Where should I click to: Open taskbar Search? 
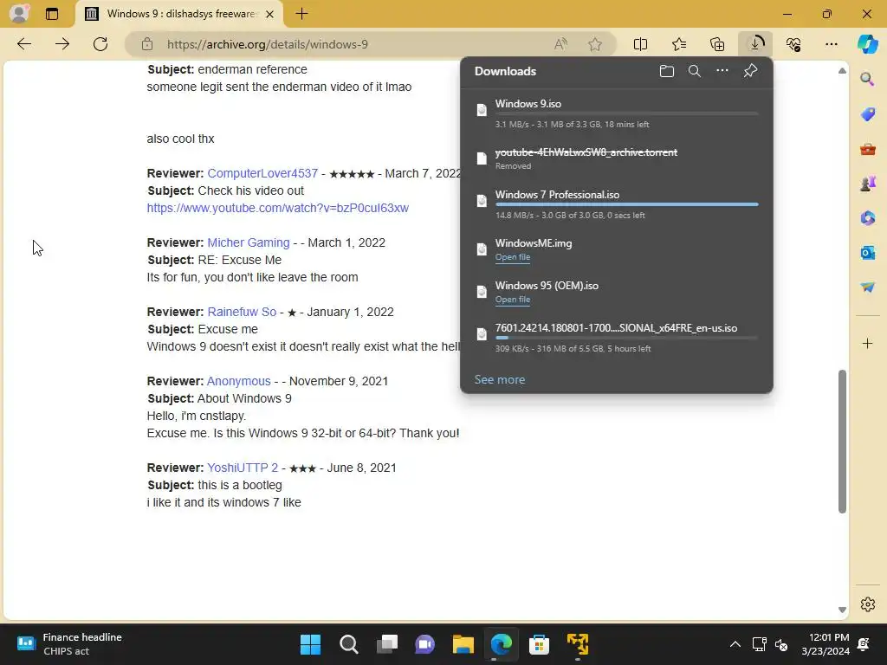tap(348, 644)
